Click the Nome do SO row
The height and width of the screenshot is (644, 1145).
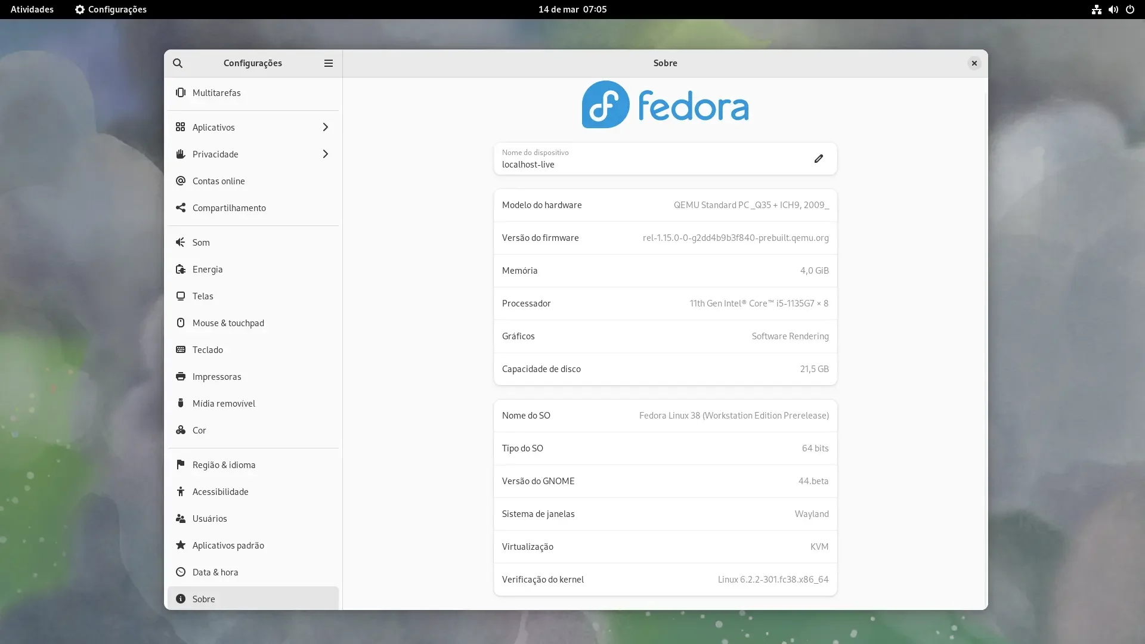coord(665,416)
